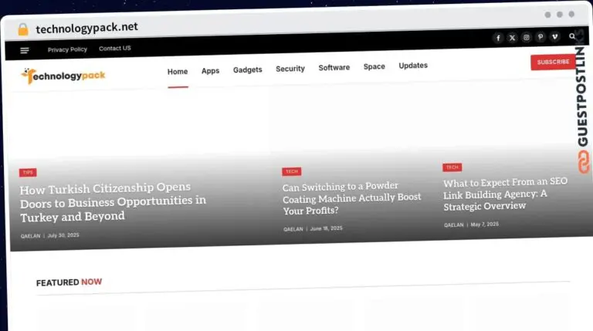Open the Vimeo social icon
Screen dimensions: 593x331
pyautogui.click(x=555, y=37)
